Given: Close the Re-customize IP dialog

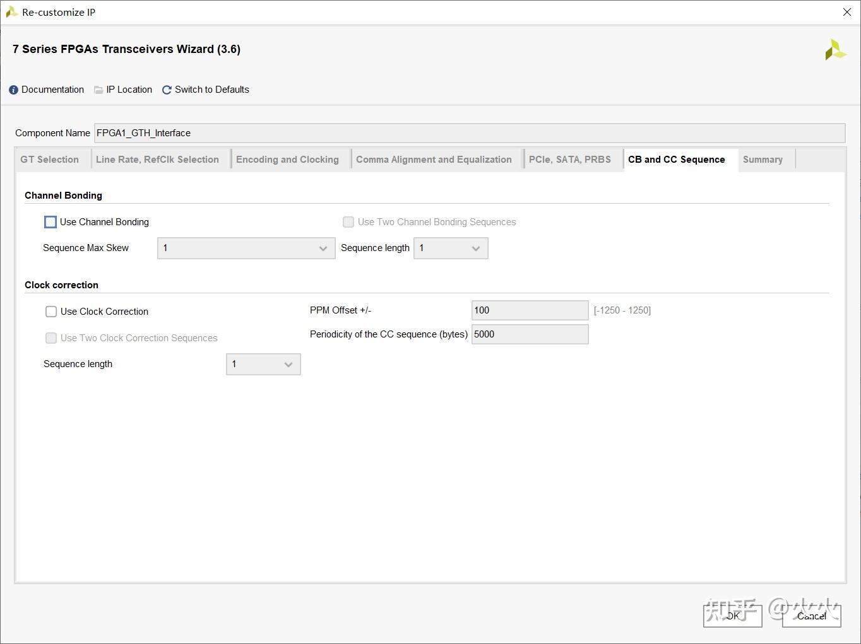Looking at the screenshot, I should click(847, 12).
